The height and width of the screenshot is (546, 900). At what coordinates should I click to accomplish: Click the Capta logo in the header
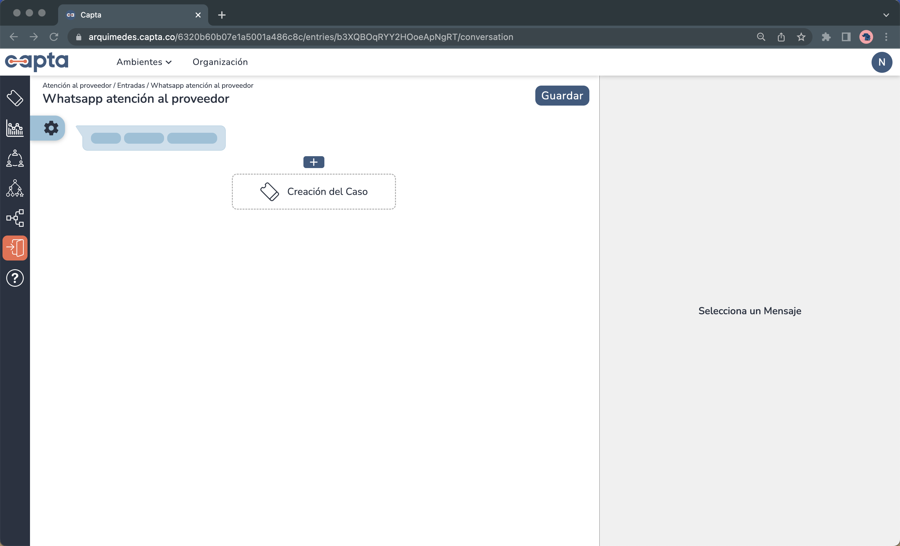[37, 62]
